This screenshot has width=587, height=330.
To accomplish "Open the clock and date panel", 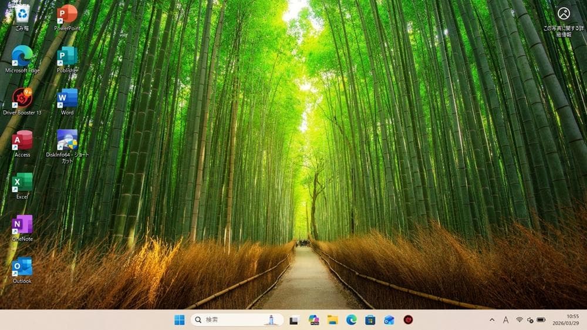I will [565, 320].
